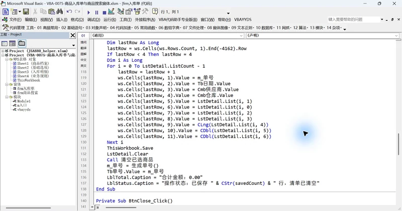Save the project with the floppy disk icon
The height and width of the screenshot is (211, 402).
[x=26, y=12]
